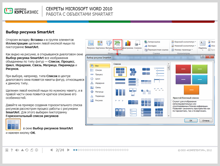
Task: Select the highlighted basic block list layout thumbnail
Action: 120,72
